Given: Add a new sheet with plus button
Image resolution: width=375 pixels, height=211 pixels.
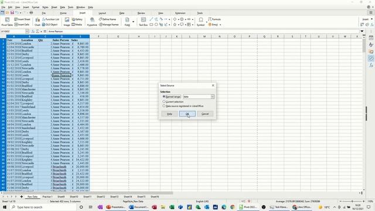Looking at the screenshot, I should click(22, 197).
